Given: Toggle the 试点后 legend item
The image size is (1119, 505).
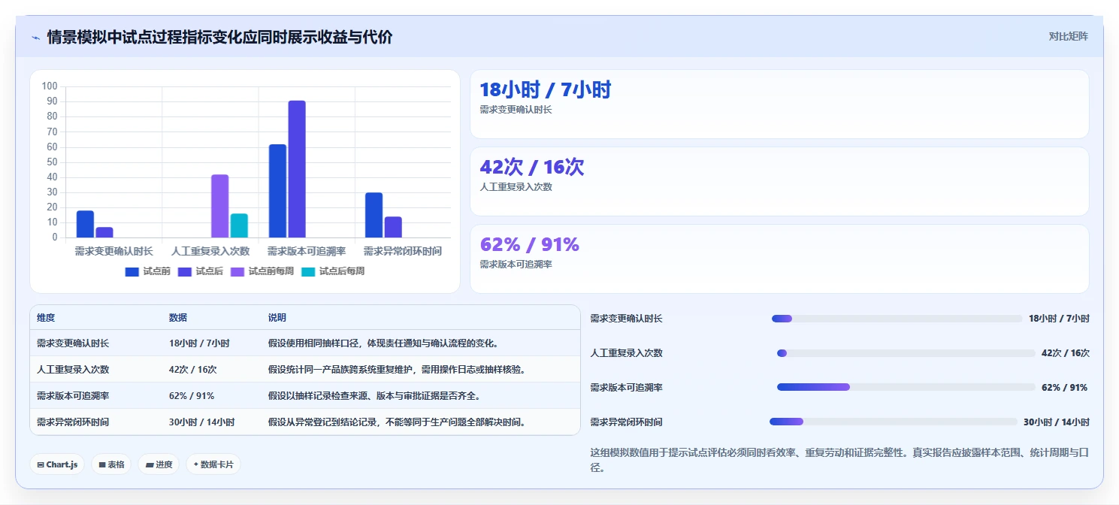Looking at the screenshot, I should pyautogui.click(x=200, y=271).
